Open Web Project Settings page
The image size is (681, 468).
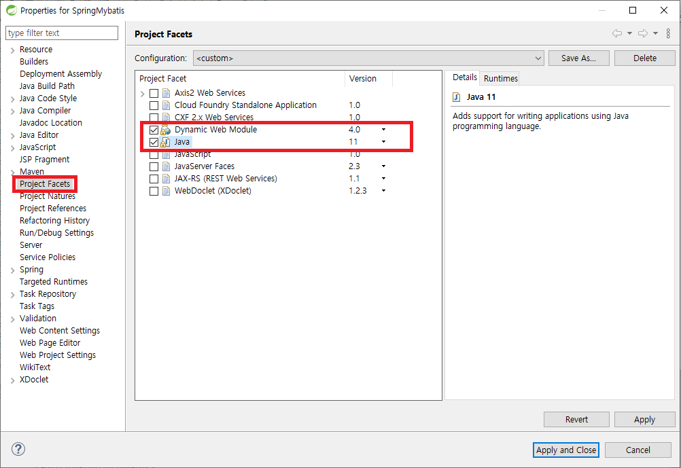[58, 355]
